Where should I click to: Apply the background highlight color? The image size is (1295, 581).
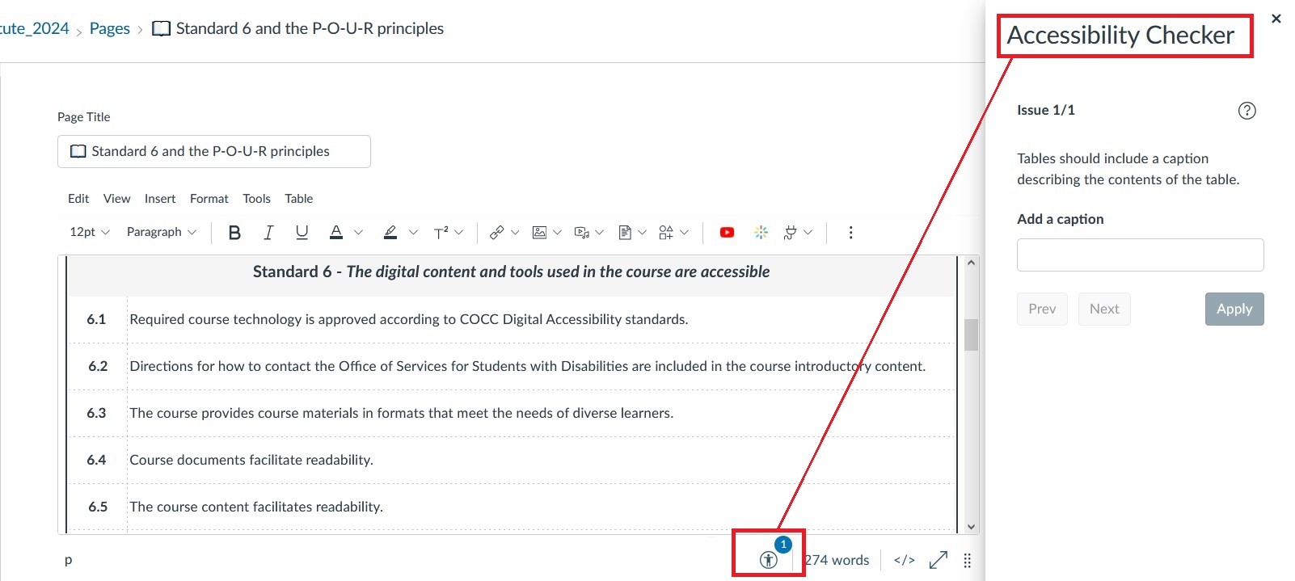pyautogui.click(x=390, y=233)
